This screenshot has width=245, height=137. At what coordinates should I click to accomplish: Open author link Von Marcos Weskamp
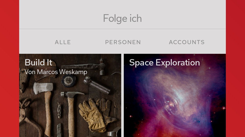click(56, 72)
